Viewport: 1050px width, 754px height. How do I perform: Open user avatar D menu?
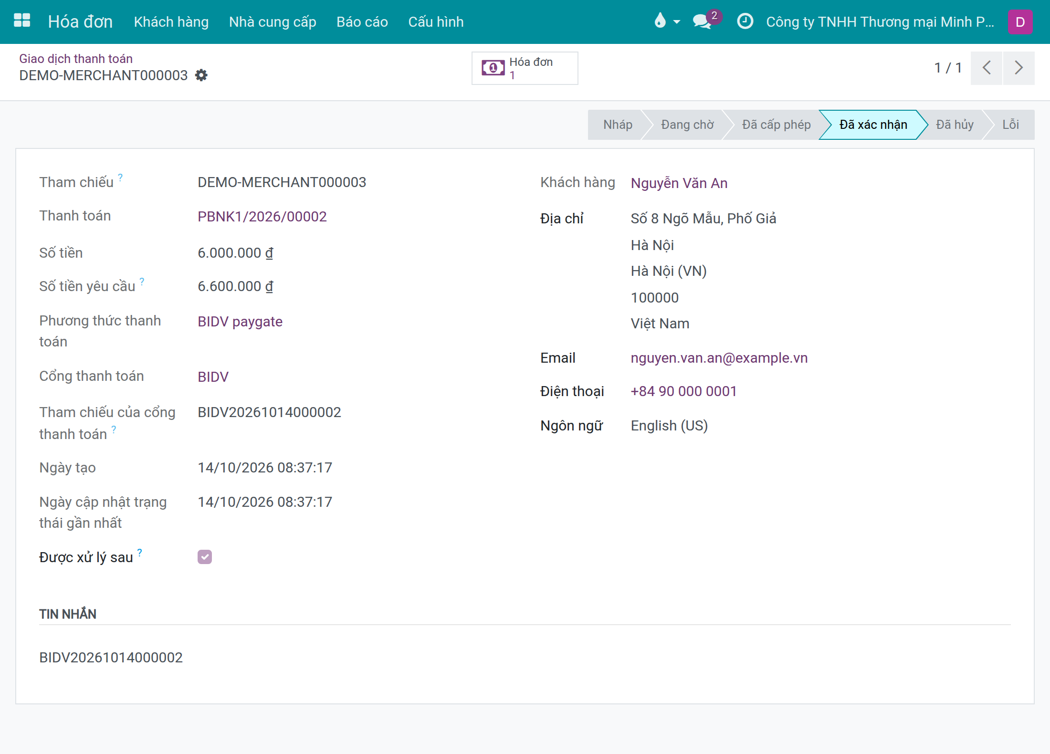pyautogui.click(x=1020, y=22)
